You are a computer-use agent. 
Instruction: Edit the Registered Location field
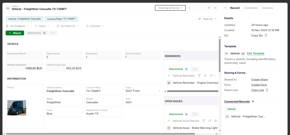[103, 112]
